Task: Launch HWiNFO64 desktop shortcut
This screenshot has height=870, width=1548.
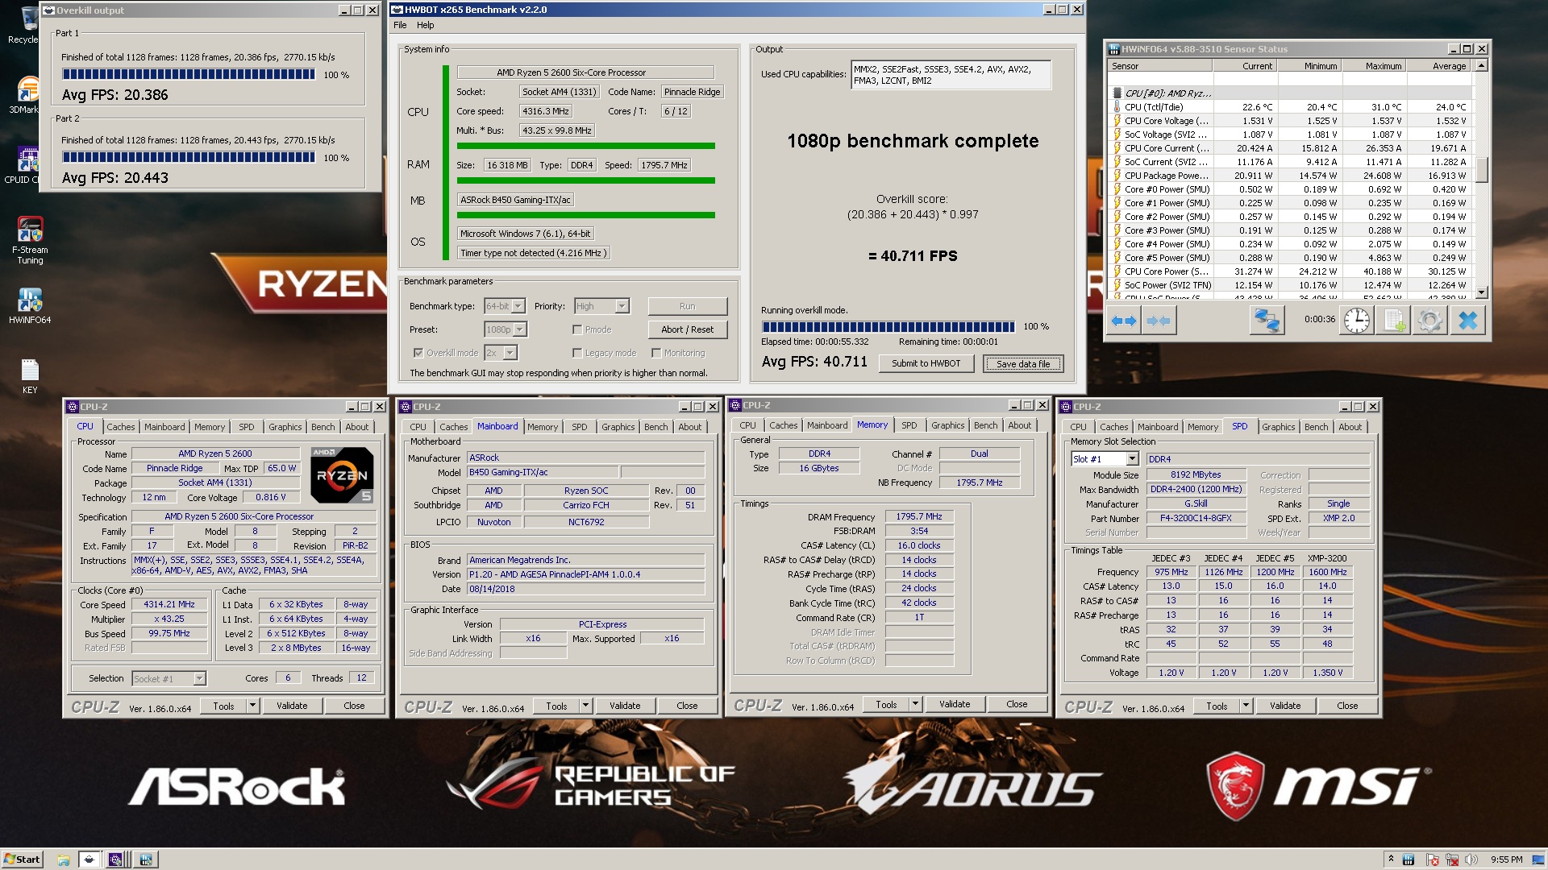Action: click(x=30, y=306)
